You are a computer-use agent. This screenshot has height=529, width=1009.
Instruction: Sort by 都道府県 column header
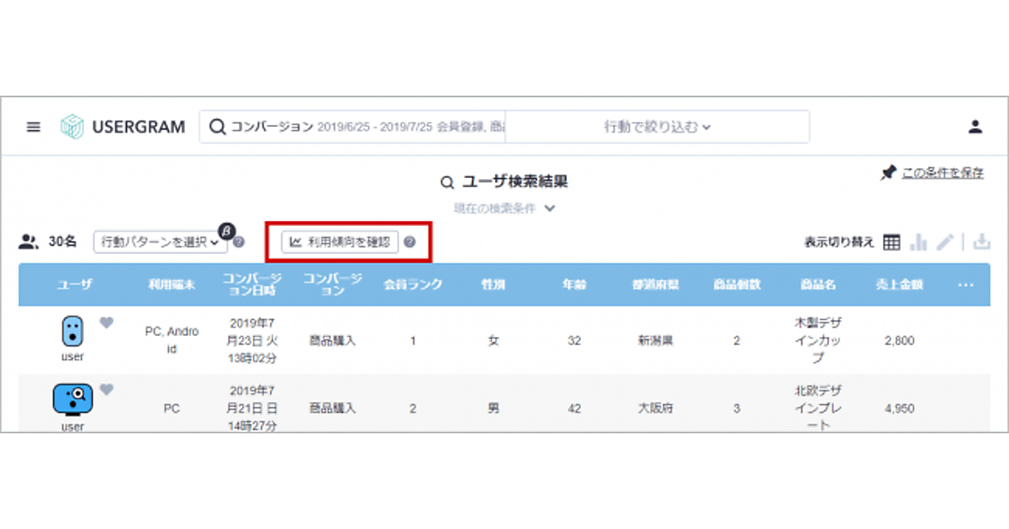click(656, 285)
